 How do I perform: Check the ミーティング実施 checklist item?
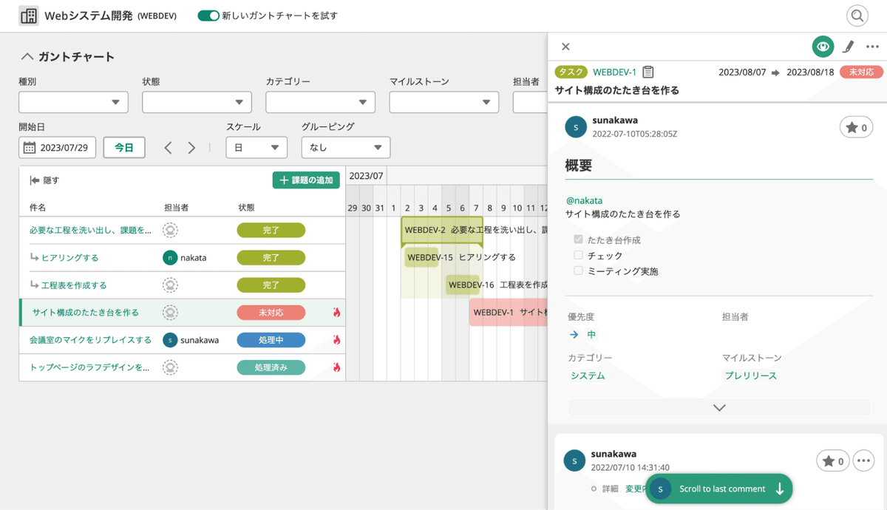(x=578, y=271)
